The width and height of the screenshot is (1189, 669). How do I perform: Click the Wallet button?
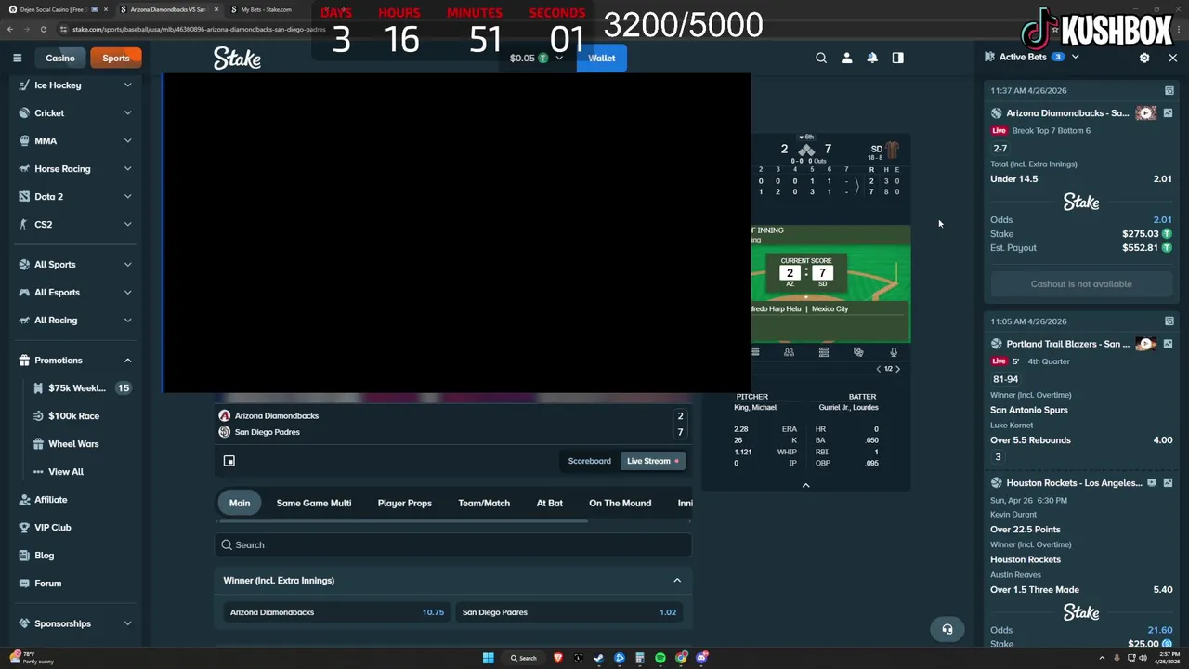[602, 58]
